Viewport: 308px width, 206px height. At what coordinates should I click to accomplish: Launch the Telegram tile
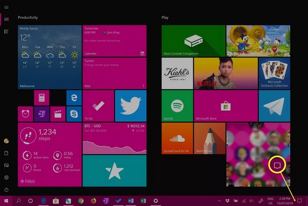pyautogui.click(x=274, y=106)
